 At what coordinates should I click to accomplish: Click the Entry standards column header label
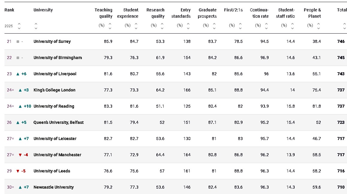181,13
